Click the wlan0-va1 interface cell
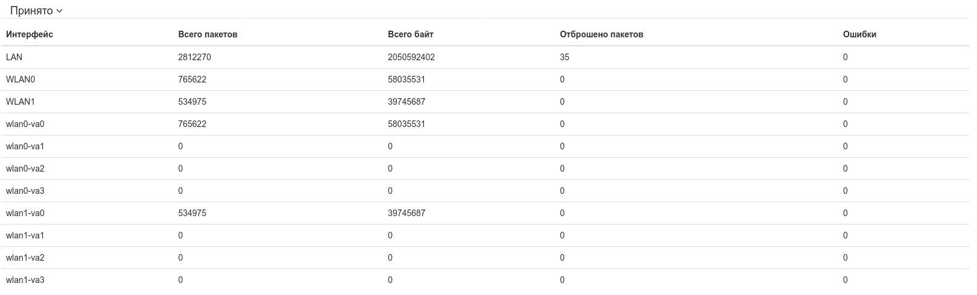This screenshot has height=295, width=977. pos(25,146)
